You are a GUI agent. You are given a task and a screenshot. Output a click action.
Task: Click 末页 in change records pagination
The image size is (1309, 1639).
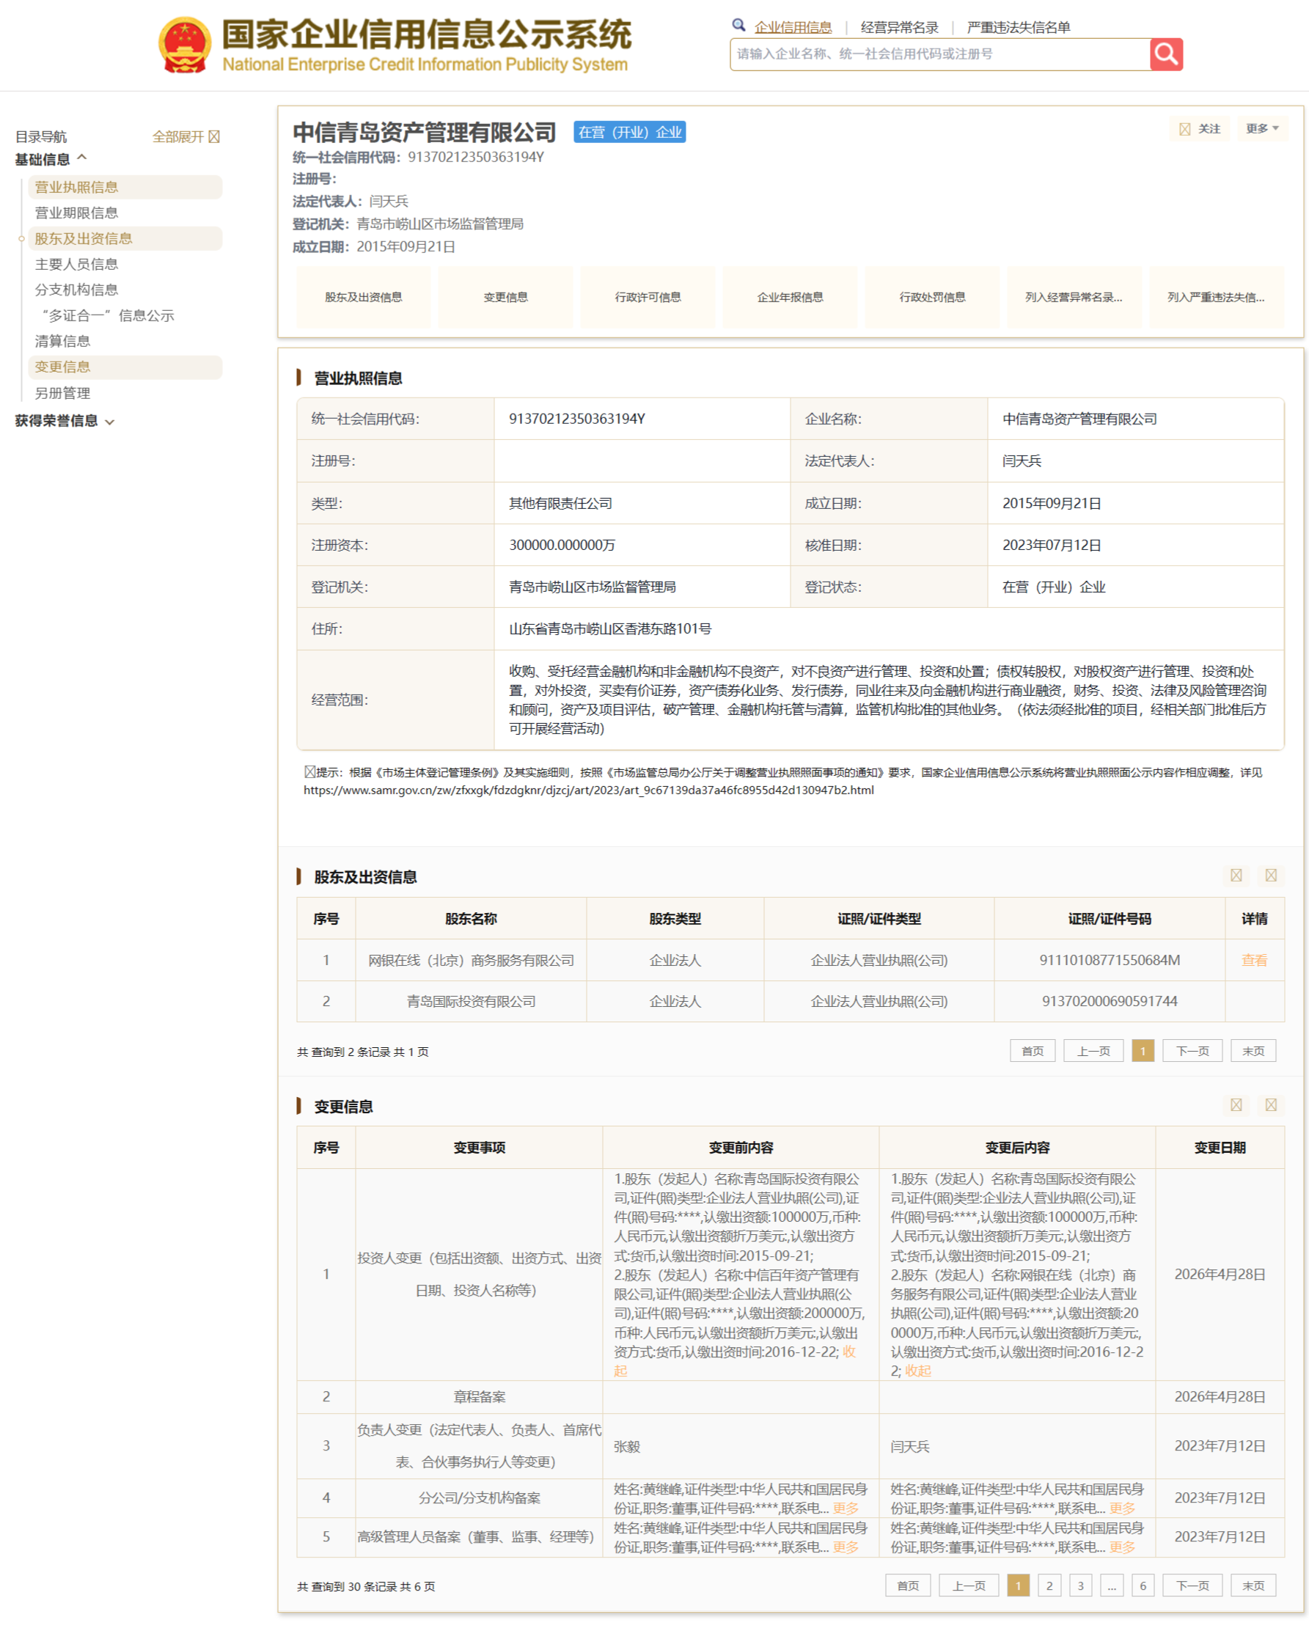(x=1253, y=1585)
